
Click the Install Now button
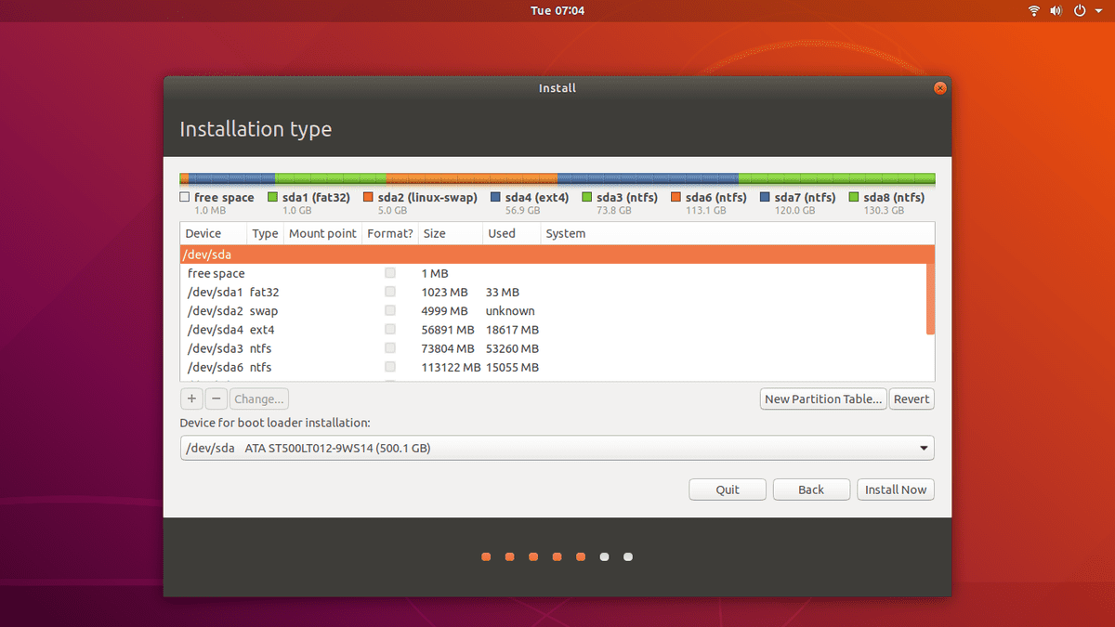pos(896,490)
